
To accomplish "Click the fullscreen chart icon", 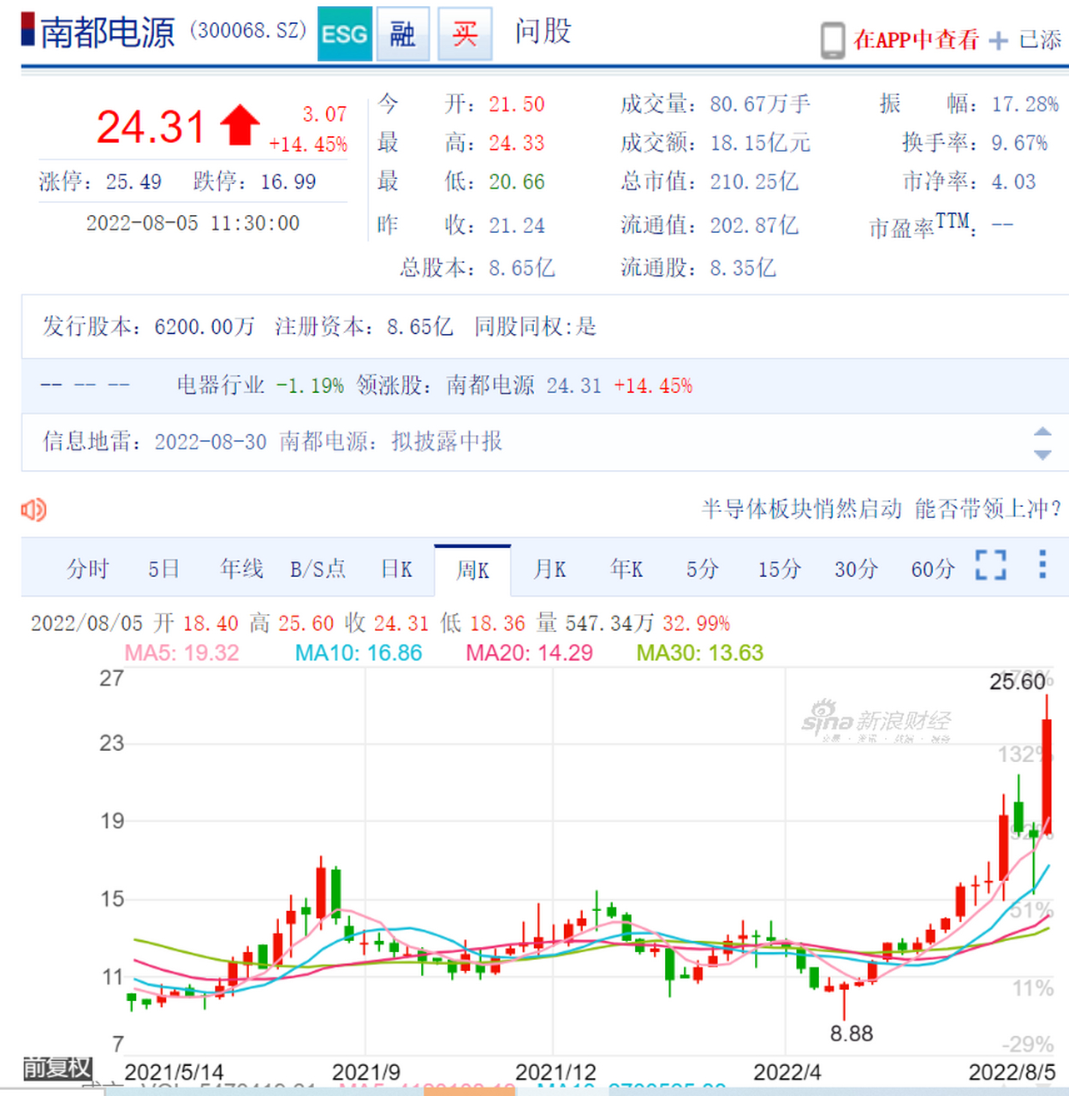I will point(990,565).
